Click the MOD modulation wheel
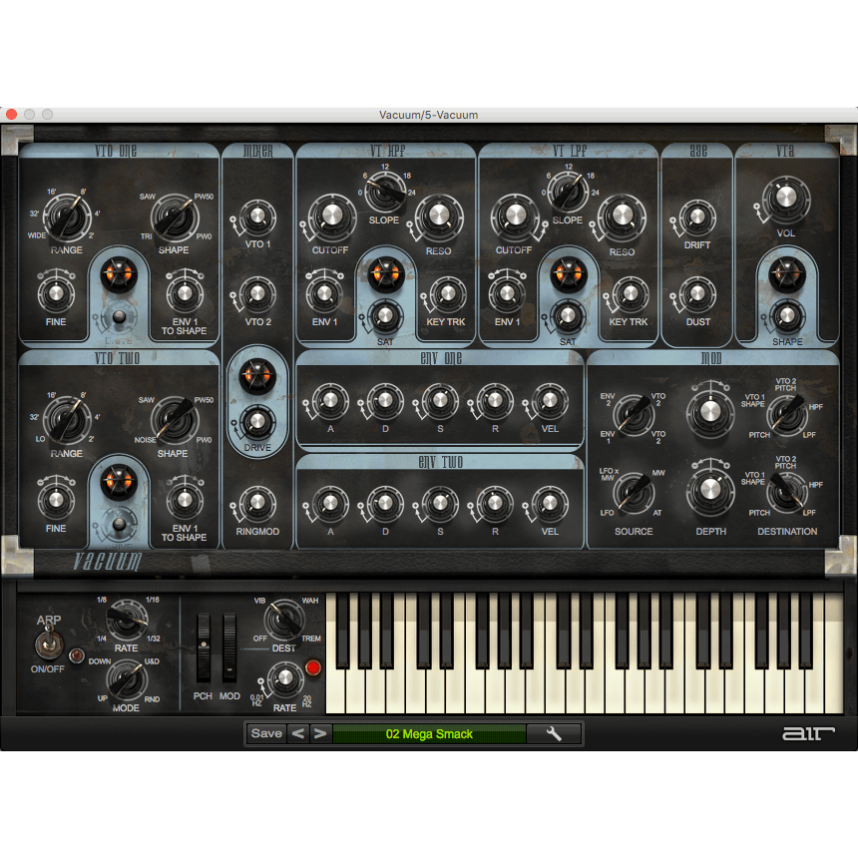The width and height of the screenshot is (858, 858). (230, 646)
